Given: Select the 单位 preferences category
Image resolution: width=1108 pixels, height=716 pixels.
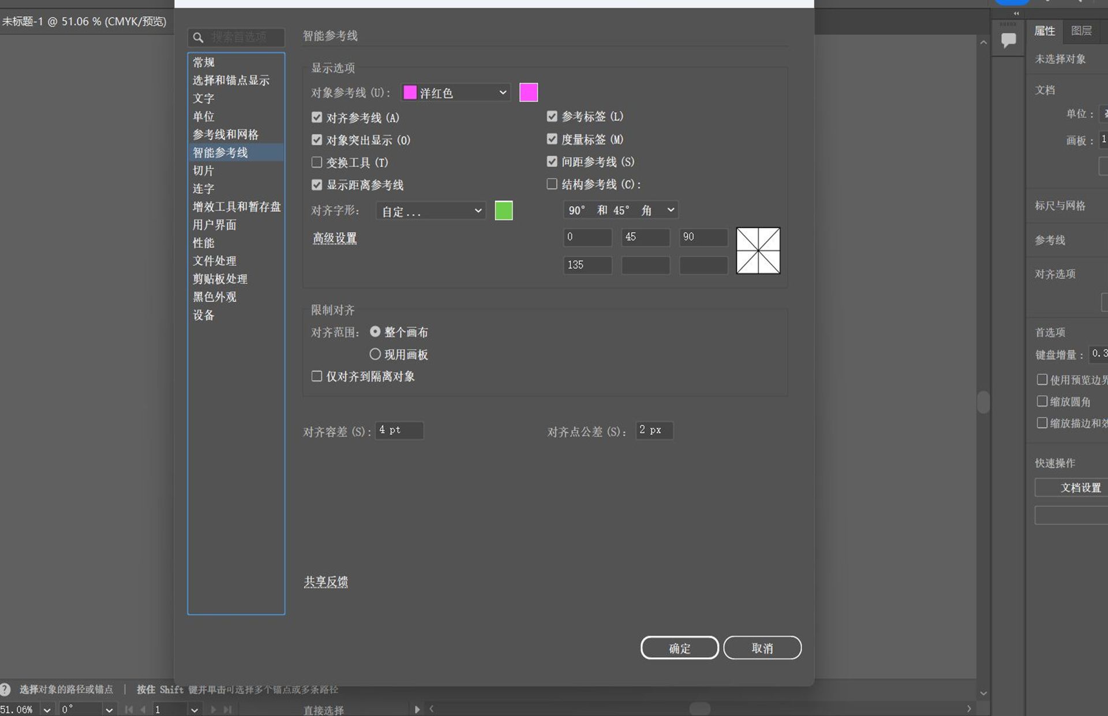Looking at the screenshot, I should click(x=203, y=116).
